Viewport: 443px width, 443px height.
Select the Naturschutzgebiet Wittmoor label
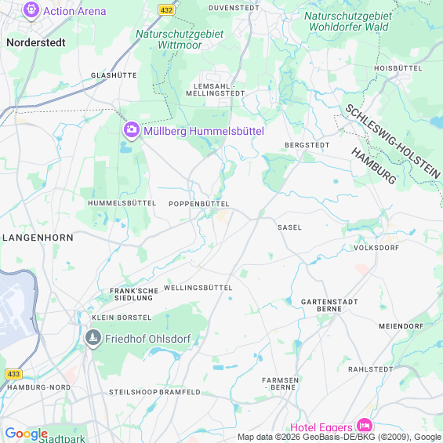tap(180, 39)
